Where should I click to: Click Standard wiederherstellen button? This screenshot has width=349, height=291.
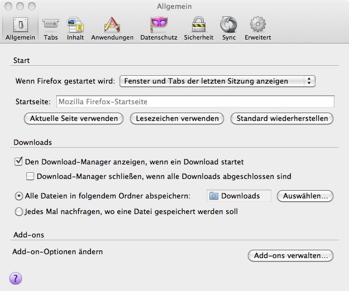[282, 118]
